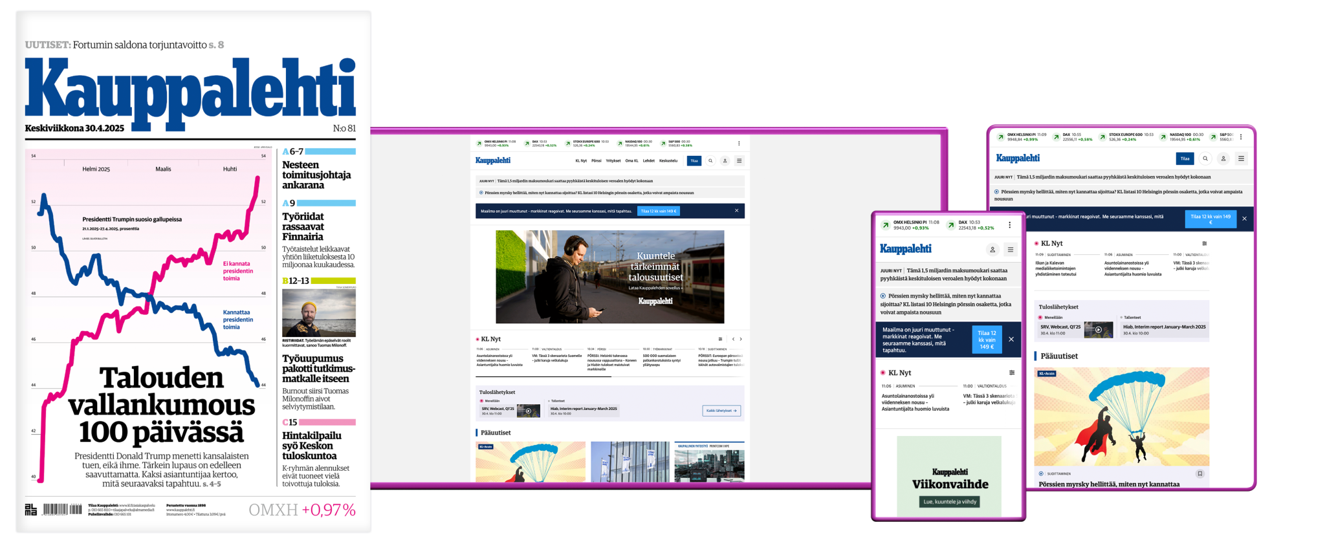Open user account icon on desktop site
The height and width of the screenshot is (542, 1325).
coord(725,161)
